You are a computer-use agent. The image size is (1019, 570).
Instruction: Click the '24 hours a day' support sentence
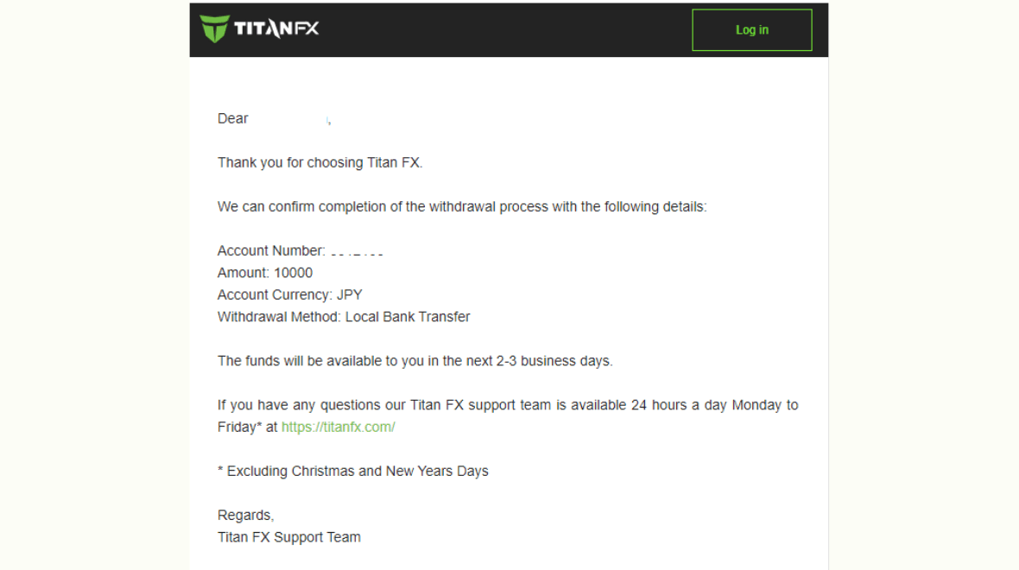tap(508, 405)
